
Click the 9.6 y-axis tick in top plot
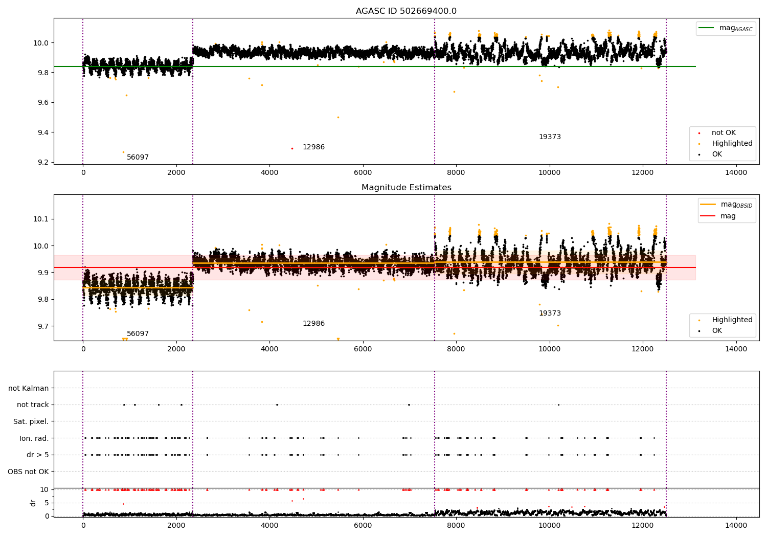pos(43,103)
